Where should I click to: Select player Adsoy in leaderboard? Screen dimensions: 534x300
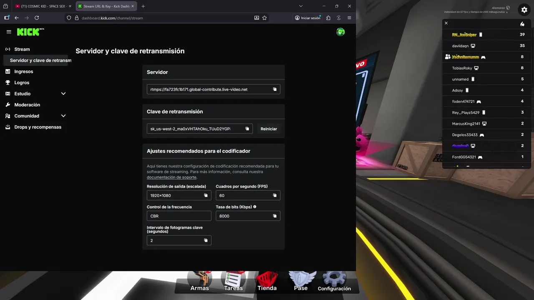(x=486, y=90)
